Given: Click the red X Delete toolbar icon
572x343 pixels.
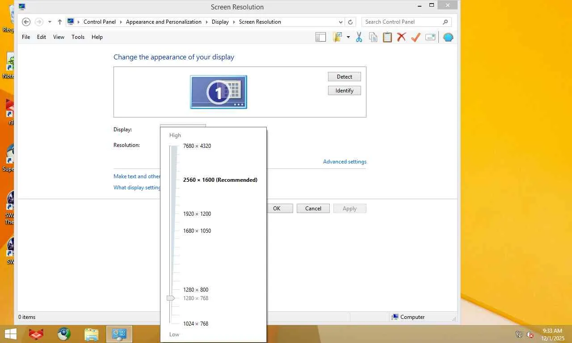Looking at the screenshot, I should pyautogui.click(x=401, y=37).
